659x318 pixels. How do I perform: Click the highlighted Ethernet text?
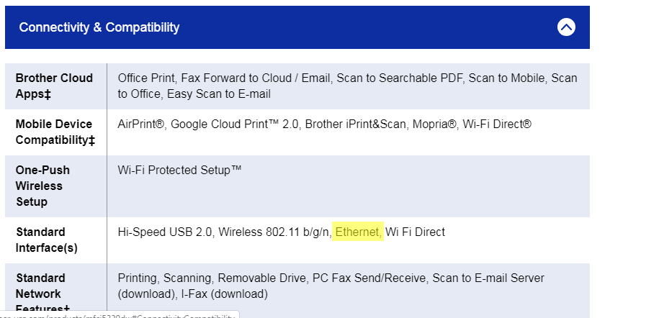(x=359, y=232)
